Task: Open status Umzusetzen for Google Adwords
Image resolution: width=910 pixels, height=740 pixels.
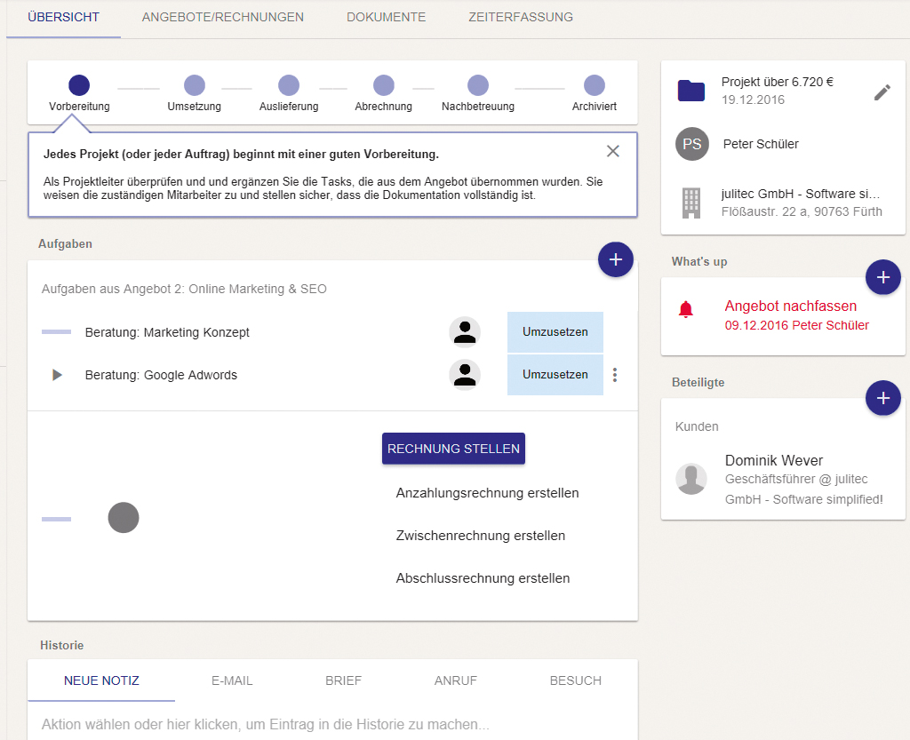Action: pyautogui.click(x=555, y=375)
